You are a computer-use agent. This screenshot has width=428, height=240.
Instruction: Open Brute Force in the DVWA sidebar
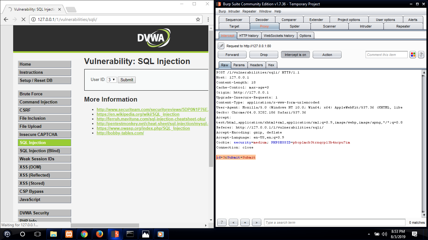(x=44, y=94)
